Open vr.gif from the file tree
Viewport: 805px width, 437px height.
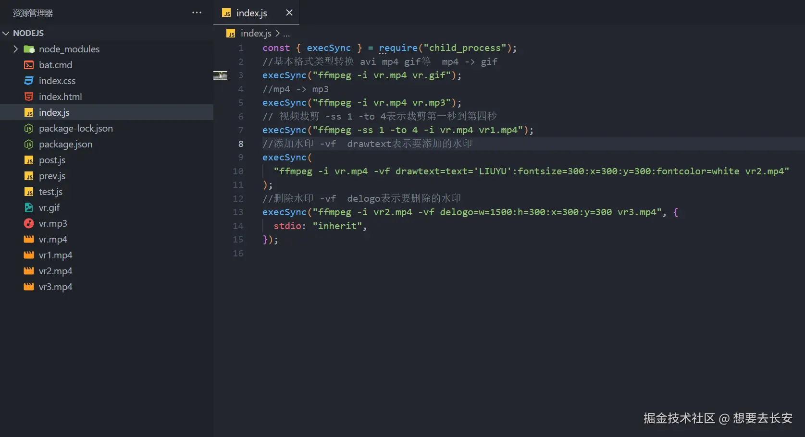(49, 207)
